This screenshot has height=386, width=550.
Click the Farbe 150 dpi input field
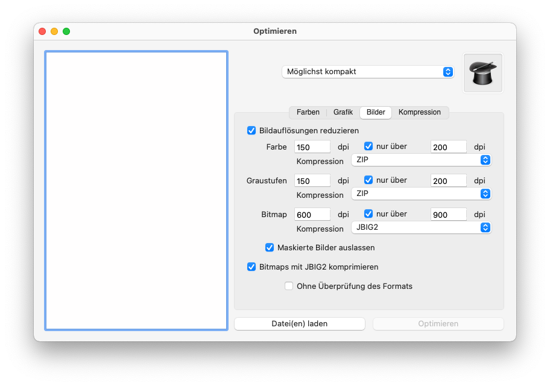(x=312, y=147)
